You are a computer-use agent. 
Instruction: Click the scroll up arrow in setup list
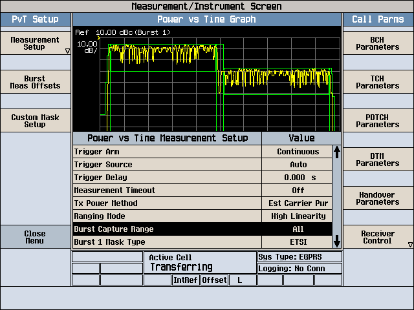pyautogui.click(x=336, y=152)
